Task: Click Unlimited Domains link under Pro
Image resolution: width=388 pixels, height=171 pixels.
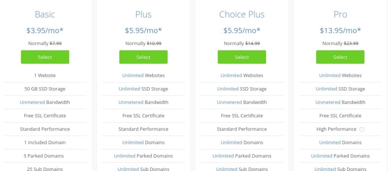Action: 330,142
